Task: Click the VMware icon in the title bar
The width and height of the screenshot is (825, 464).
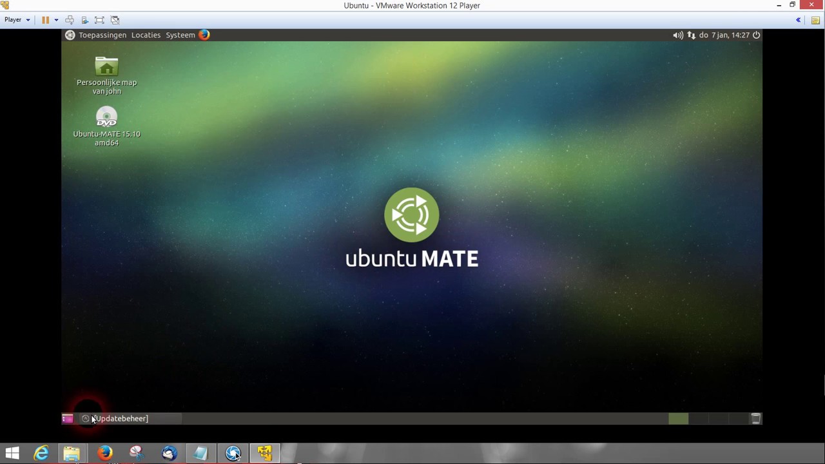Action: pyautogui.click(x=5, y=5)
